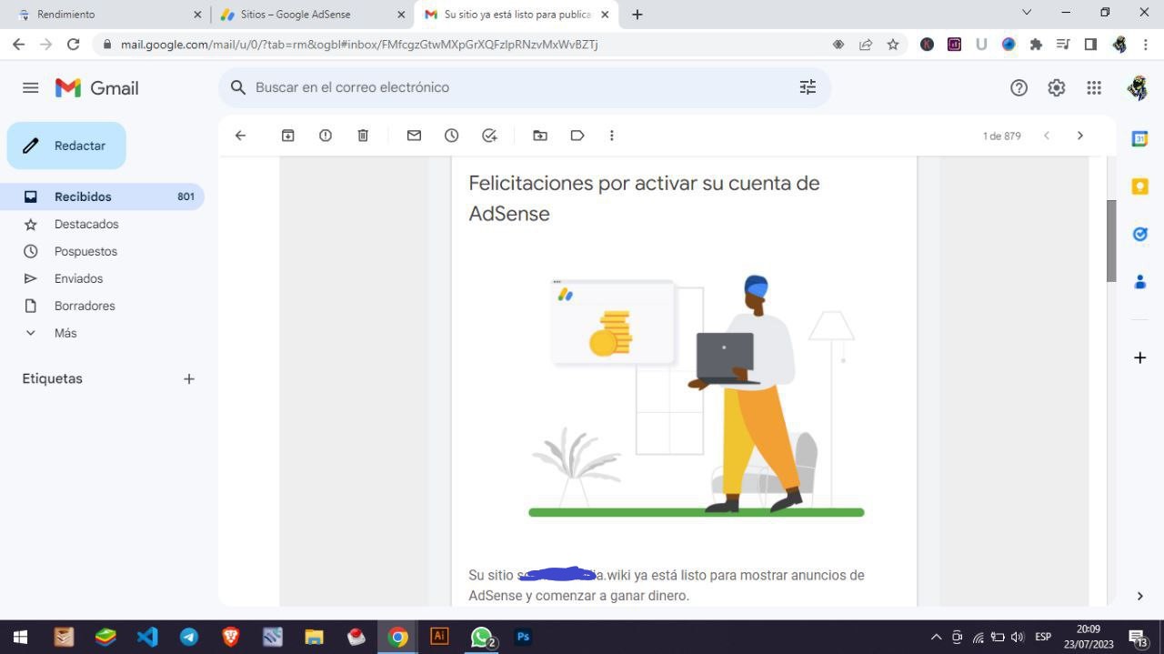Open Gmail settings gear

pos(1056,87)
